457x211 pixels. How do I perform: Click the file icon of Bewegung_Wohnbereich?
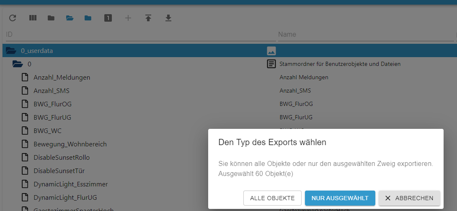(26, 144)
